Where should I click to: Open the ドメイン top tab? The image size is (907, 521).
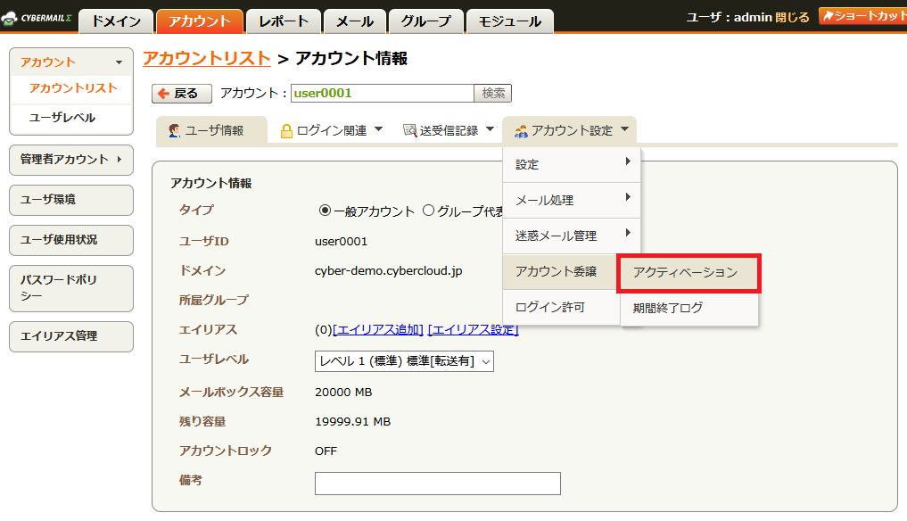pos(116,21)
